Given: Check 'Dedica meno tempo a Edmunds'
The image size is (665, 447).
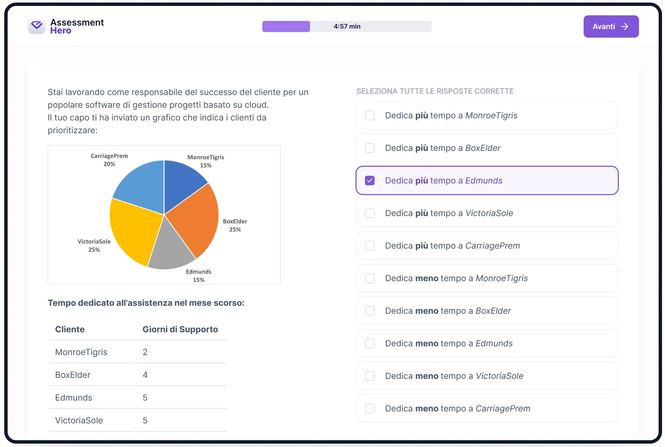Looking at the screenshot, I should [370, 343].
